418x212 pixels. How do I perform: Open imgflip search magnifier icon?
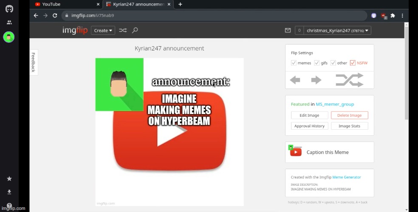(135, 30)
